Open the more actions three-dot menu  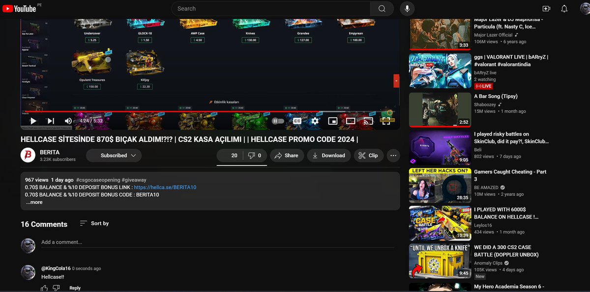pyautogui.click(x=393, y=156)
